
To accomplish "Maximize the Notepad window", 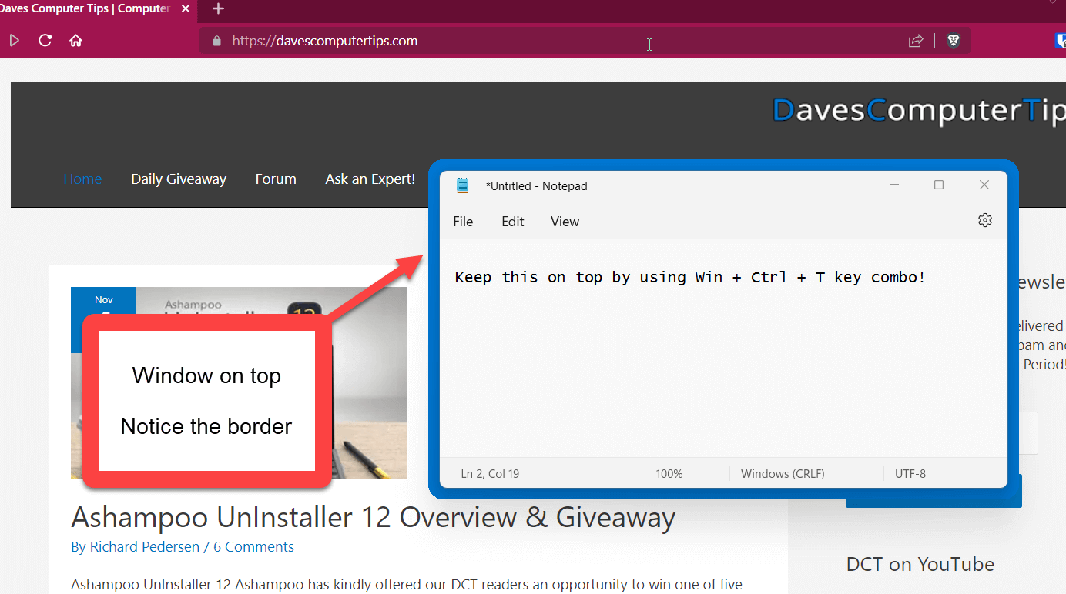I will point(939,185).
